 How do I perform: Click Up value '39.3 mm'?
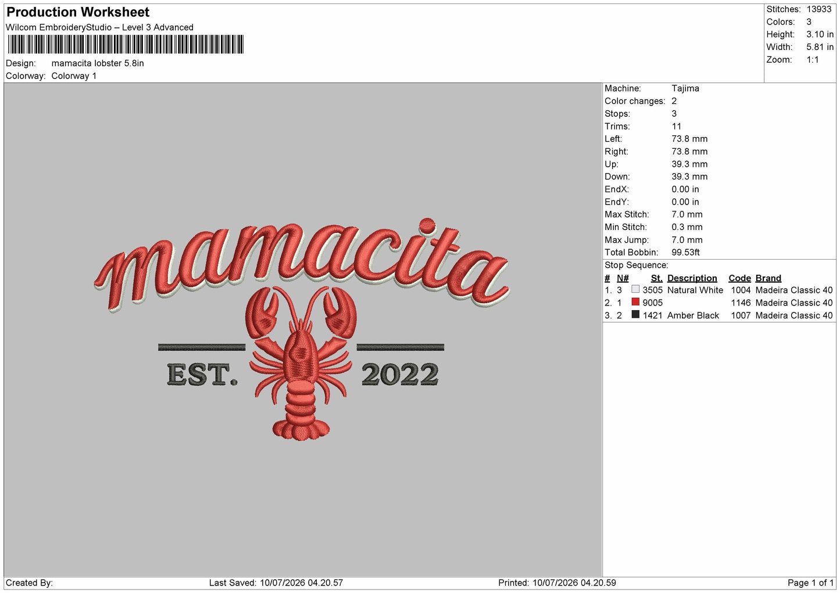pos(689,164)
